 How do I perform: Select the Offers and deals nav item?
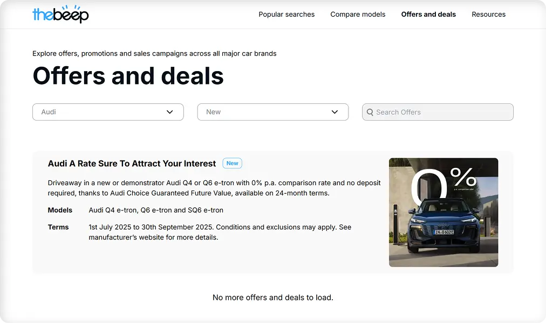pyautogui.click(x=428, y=15)
